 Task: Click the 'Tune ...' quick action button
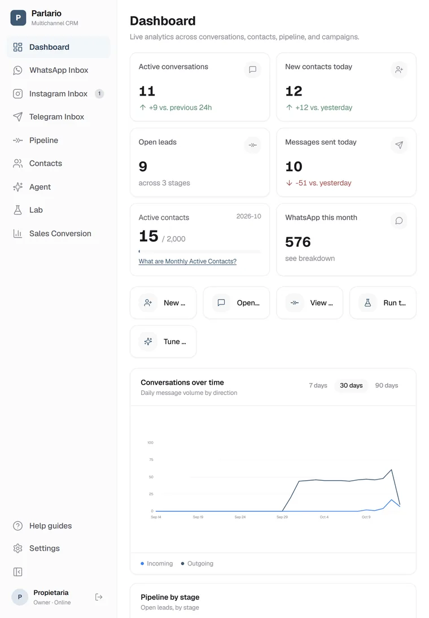pyautogui.click(x=163, y=341)
